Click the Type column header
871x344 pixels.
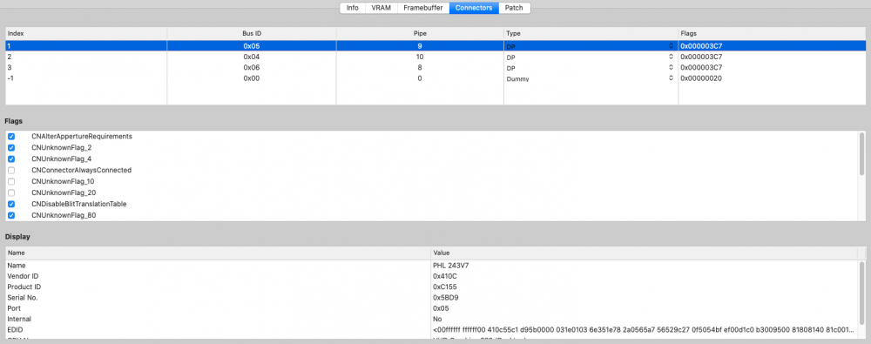[x=591, y=34]
